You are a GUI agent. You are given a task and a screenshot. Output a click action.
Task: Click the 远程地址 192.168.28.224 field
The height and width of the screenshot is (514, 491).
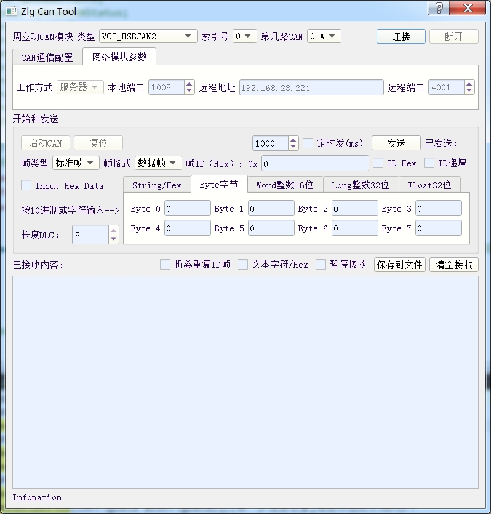pyautogui.click(x=311, y=87)
